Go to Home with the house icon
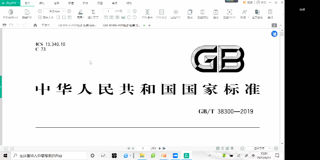Image resolution: width=320 pixels, height=160 pixels. pyautogui.click(x=35, y=25)
